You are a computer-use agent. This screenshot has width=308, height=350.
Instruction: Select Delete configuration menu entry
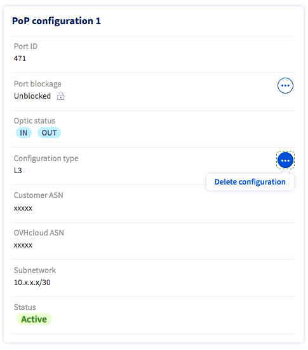250,182
